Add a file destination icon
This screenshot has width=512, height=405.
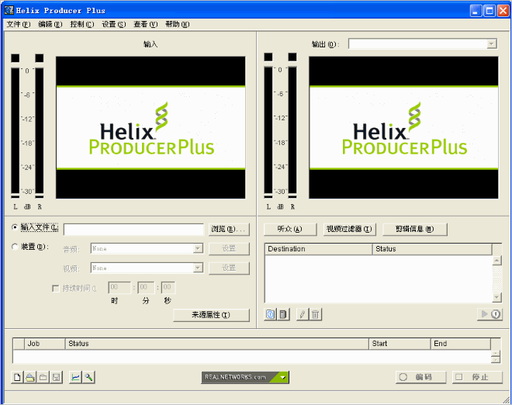pos(283,314)
